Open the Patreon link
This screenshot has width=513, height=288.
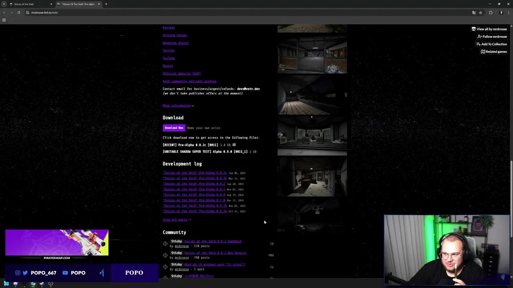pos(169,28)
